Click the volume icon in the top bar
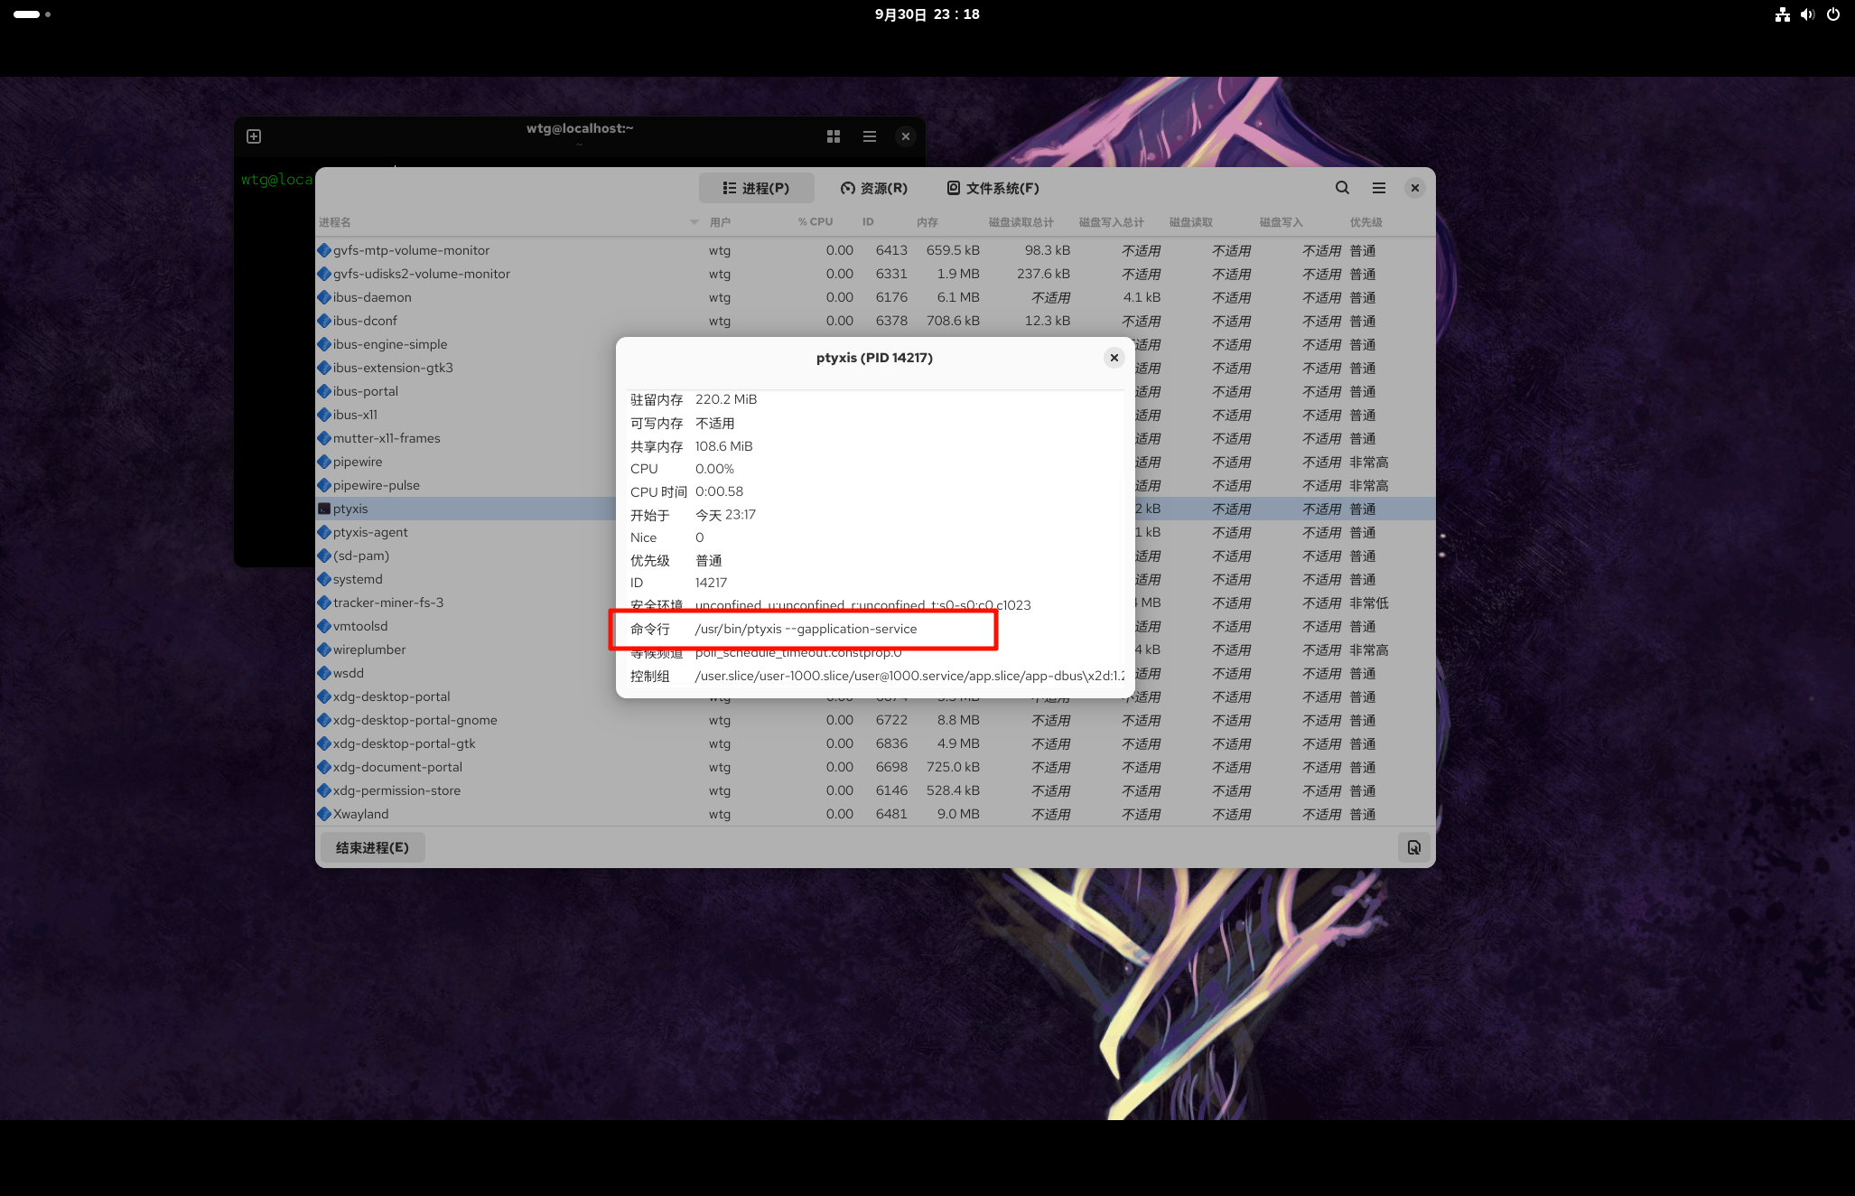1855x1196 pixels. (1807, 14)
